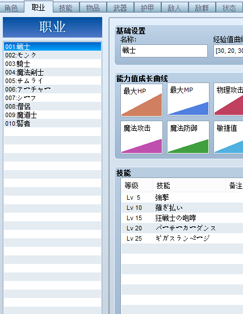Screen dimensions: 243x314
Task: Click the 经验值曲线 field showing [30, 20, 30
Action: [x=228, y=51]
